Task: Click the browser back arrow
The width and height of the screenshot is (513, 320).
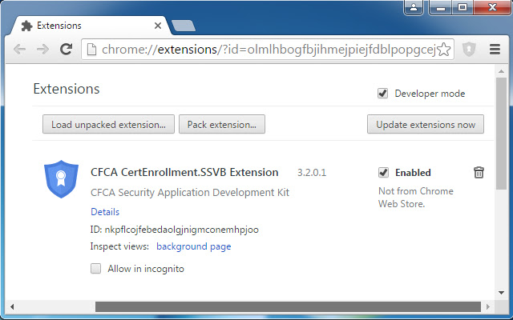Action: coord(19,50)
